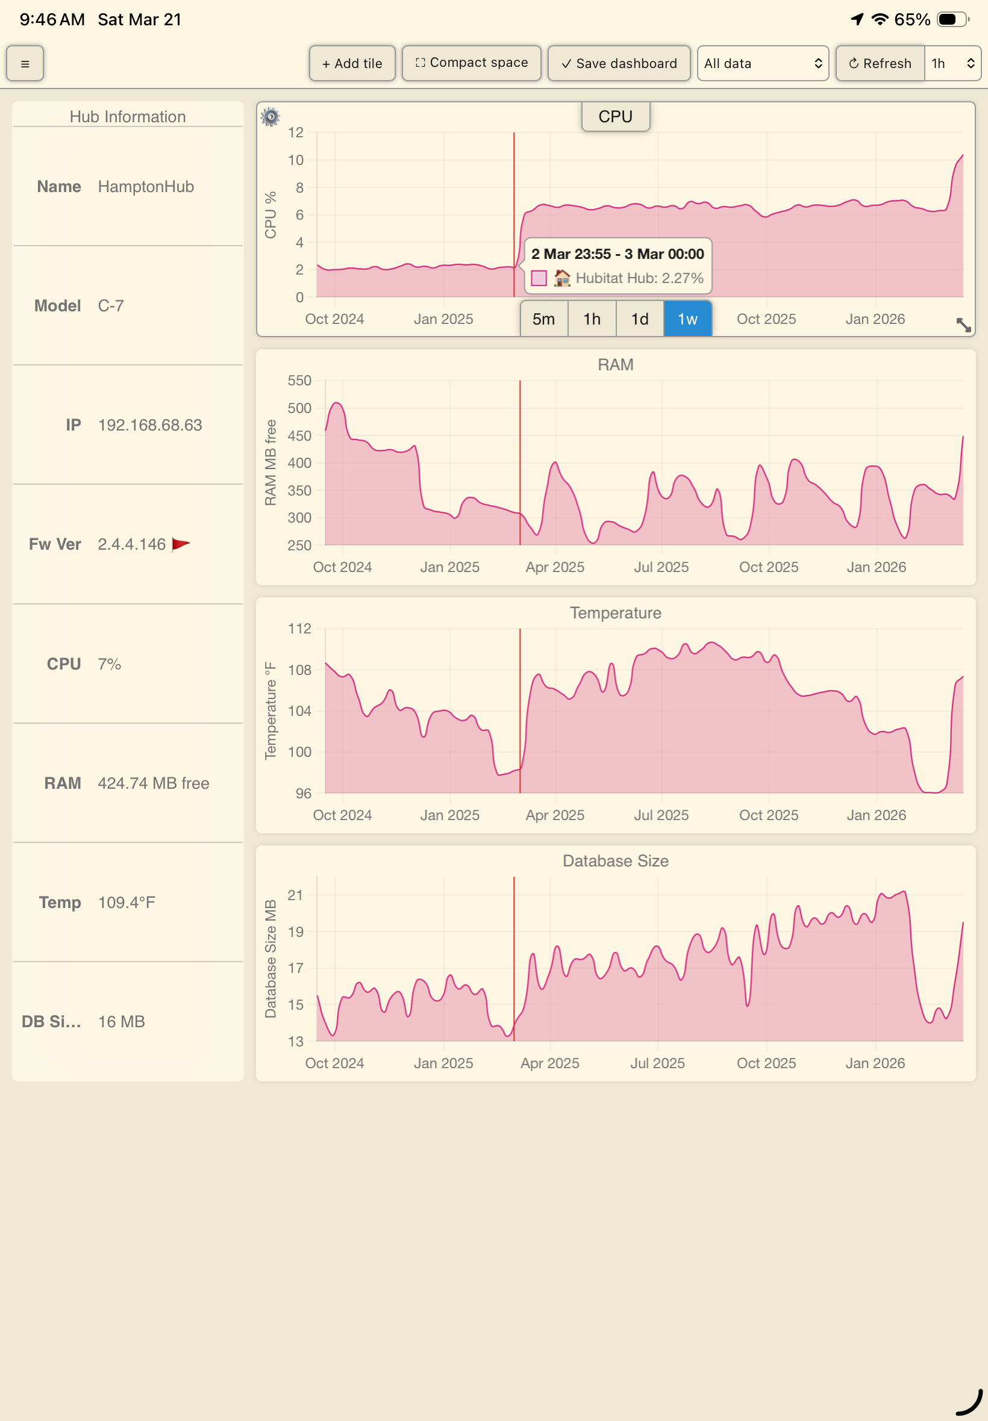Click the pink Hubitat Hub legend swatch
Screen dimensions: 988x1421
(x=539, y=278)
